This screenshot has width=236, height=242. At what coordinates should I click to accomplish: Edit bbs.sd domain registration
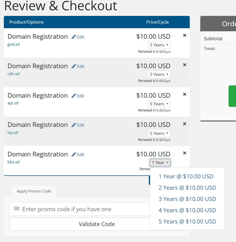78,155
